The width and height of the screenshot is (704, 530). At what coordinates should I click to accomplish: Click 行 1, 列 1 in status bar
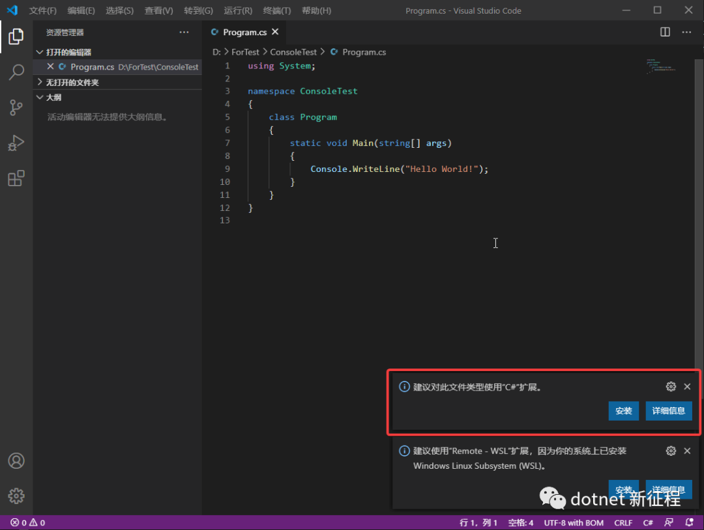[478, 522]
